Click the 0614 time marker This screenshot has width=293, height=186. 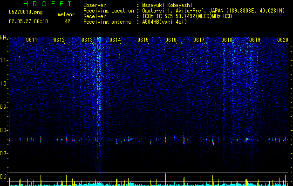tap(115, 40)
